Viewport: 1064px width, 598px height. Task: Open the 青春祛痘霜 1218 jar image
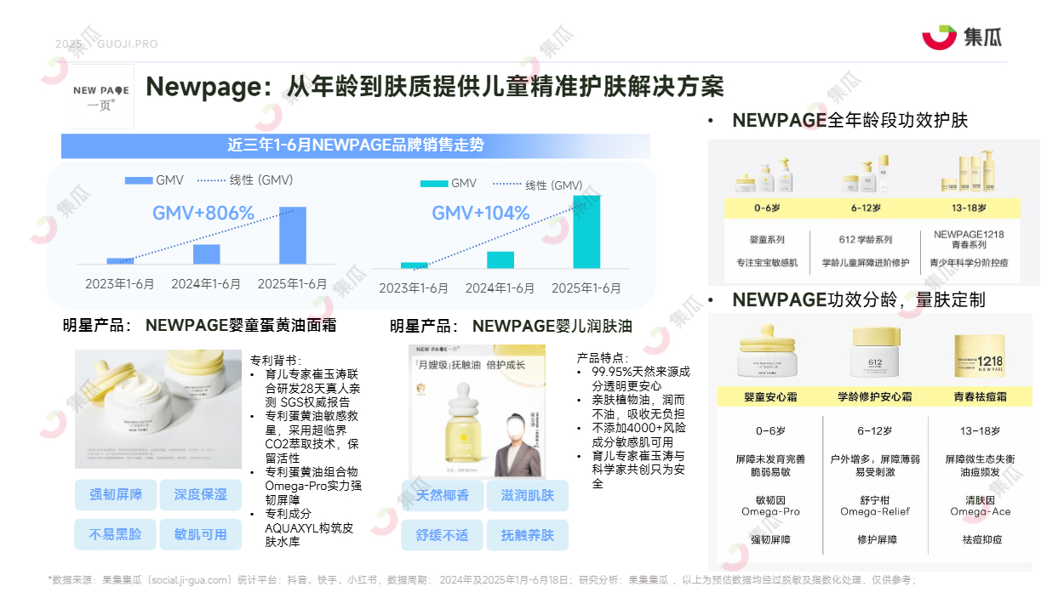980,356
